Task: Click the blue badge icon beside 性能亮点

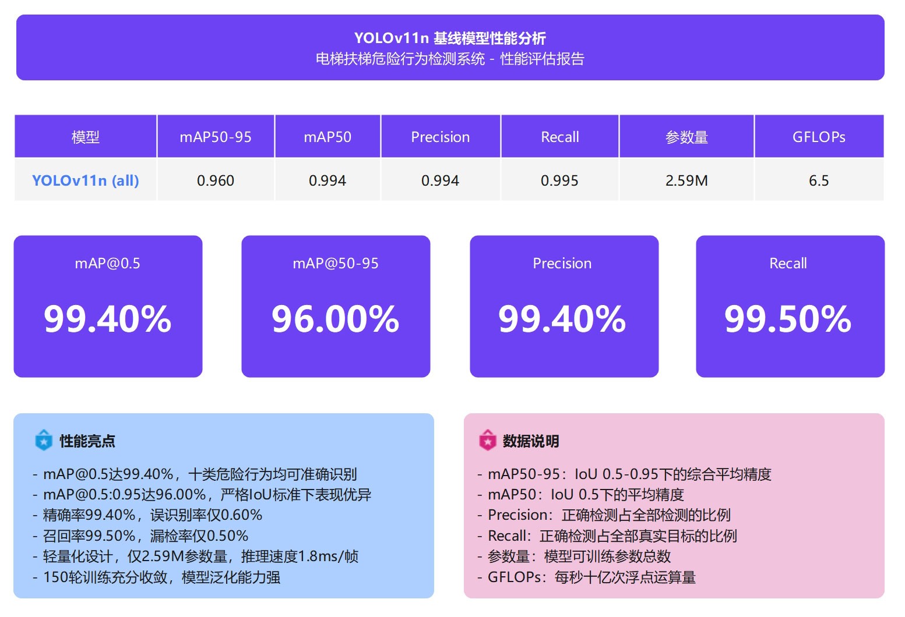Action: point(44,441)
